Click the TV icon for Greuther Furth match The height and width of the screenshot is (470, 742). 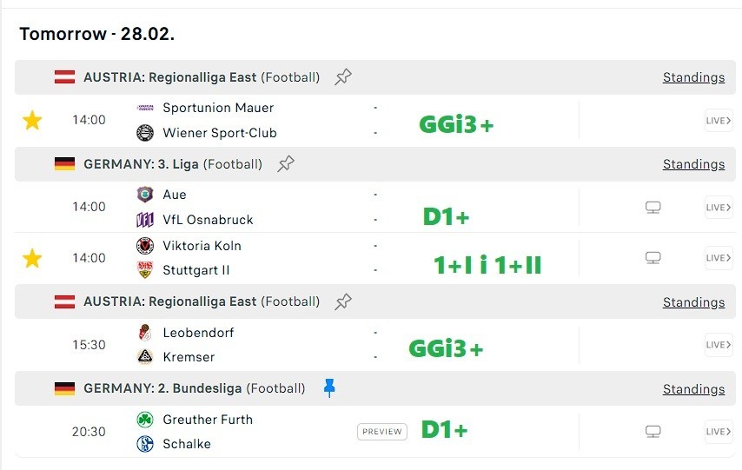click(x=653, y=432)
